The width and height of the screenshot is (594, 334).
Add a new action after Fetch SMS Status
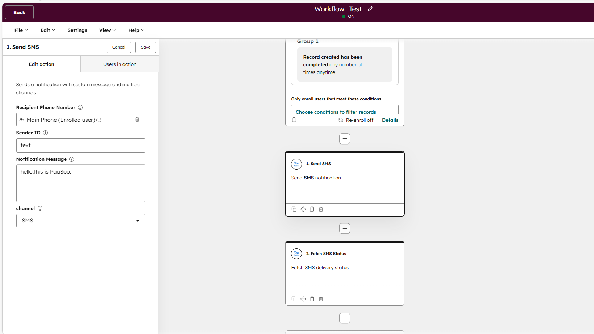coord(344,318)
